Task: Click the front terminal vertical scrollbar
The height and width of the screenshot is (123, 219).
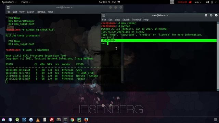Action: pos(218,56)
